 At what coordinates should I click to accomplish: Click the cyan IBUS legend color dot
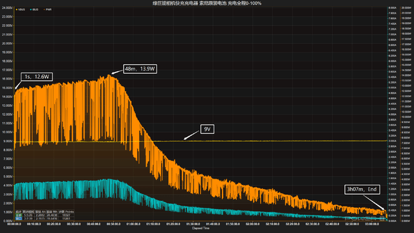[31, 10]
